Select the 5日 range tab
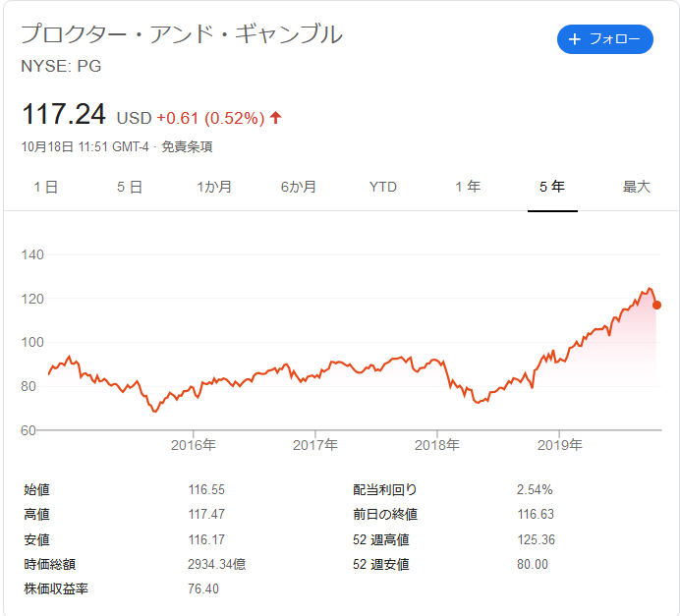 click(130, 187)
